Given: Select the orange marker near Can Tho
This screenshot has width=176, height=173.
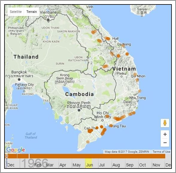Looking at the screenshot, I should [x=90, y=131].
